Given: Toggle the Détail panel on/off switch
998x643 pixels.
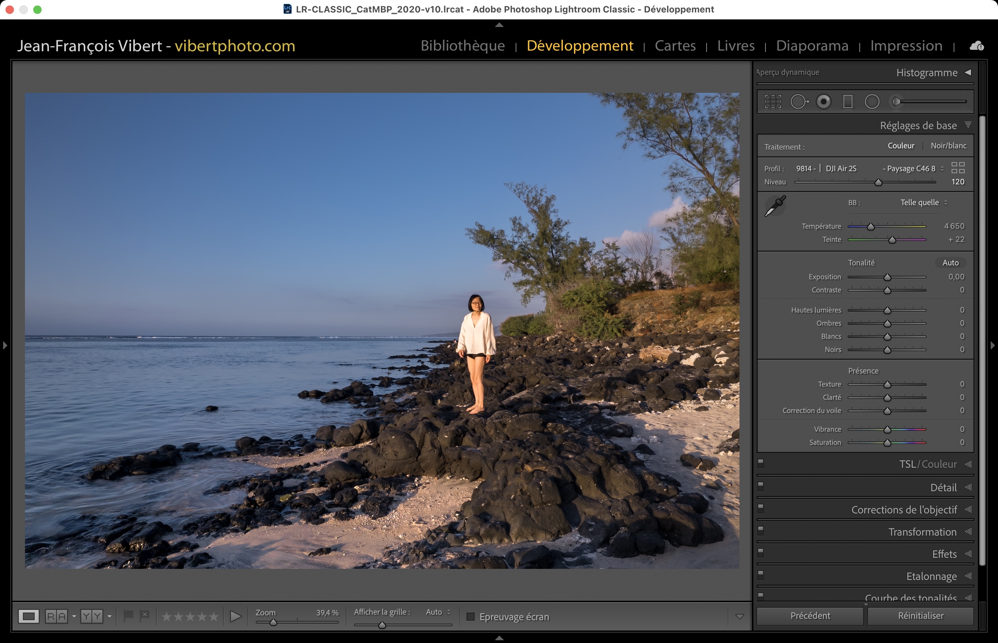Looking at the screenshot, I should (x=761, y=486).
